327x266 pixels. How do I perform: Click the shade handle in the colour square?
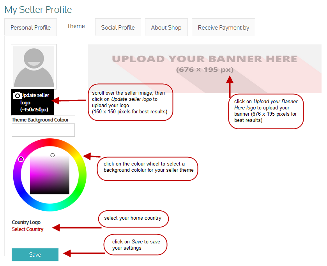[53, 155]
